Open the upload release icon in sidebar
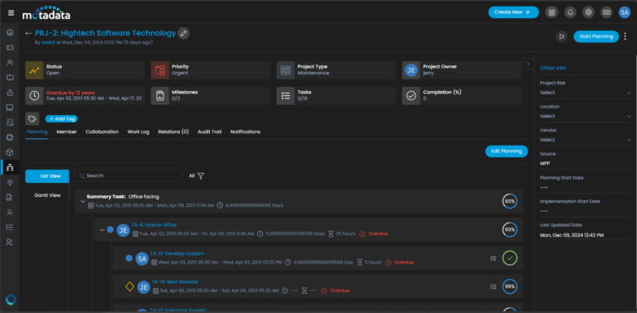Viewport: 637px width, 313px height. (10, 93)
